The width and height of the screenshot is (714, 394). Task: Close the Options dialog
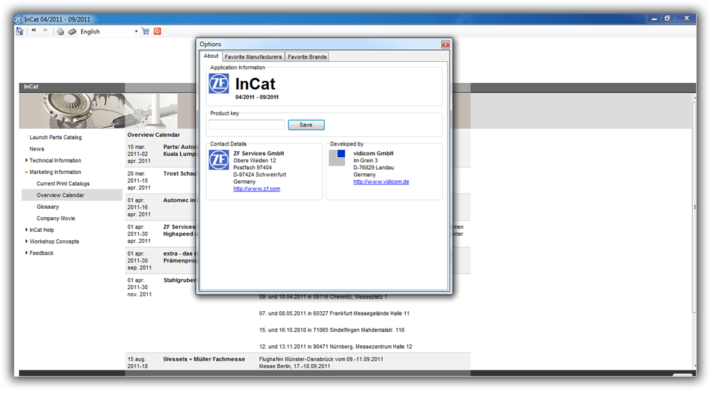tap(446, 44)
